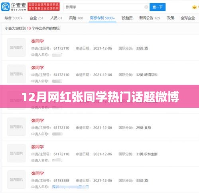Viewport: 199px width, 193px height.
Task: Switch to the 企业 251 tab
Action: pyautogui.click(x=37, y=18)
